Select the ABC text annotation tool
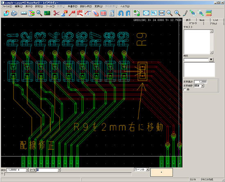225x182 pixels. 80,13
